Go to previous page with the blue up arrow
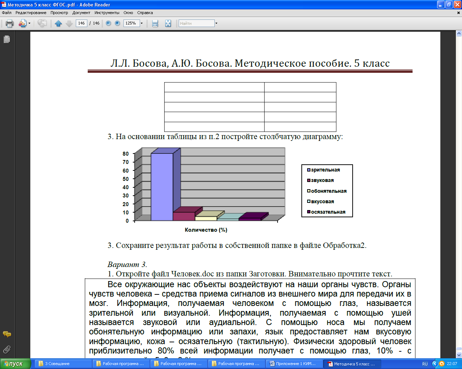The image size is (462, 369). (x=58, y=23)
